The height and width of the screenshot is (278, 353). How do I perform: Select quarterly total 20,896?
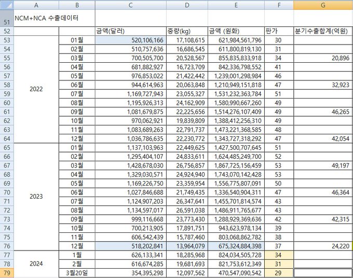click(x=323, y=58)
